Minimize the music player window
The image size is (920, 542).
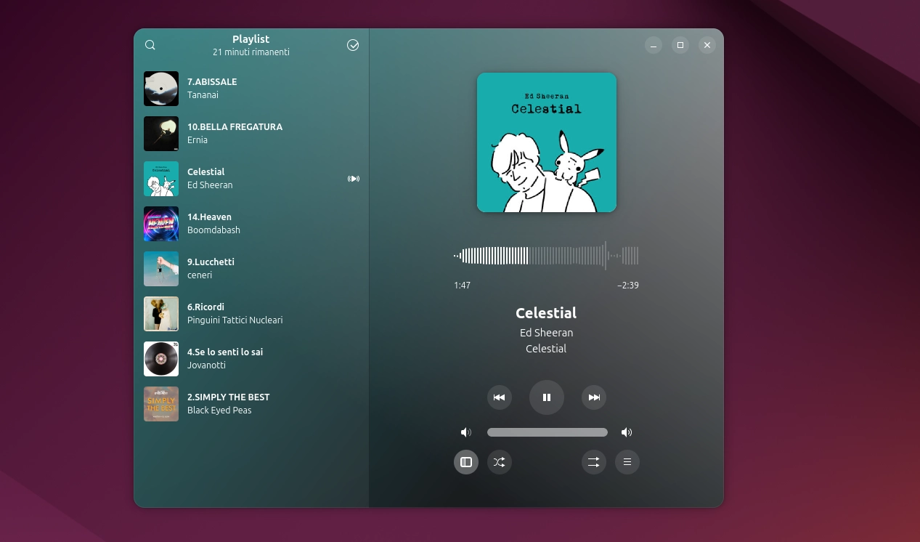point(654,45)
